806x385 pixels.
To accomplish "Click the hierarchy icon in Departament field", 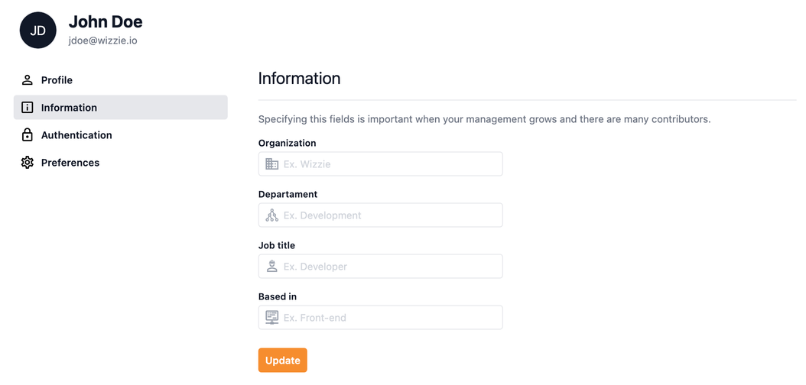I will coord(271,215).
